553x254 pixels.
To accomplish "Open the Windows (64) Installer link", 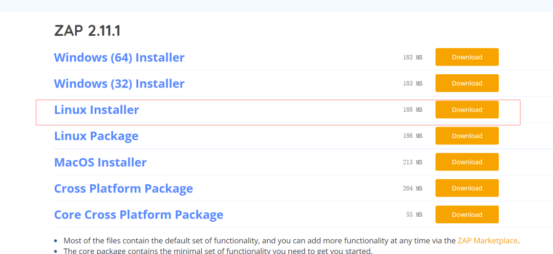I will (x=119, y=57).
